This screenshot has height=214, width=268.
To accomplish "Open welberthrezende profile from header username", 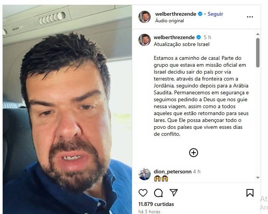I will [176, 14].
